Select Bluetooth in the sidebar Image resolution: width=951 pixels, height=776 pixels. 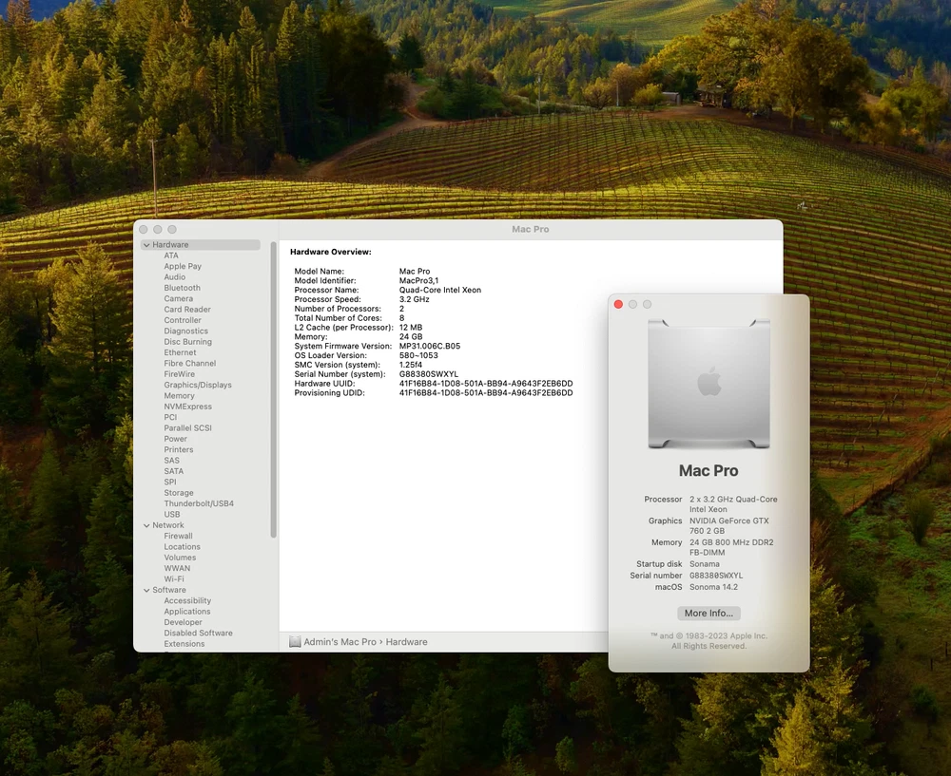182,288
